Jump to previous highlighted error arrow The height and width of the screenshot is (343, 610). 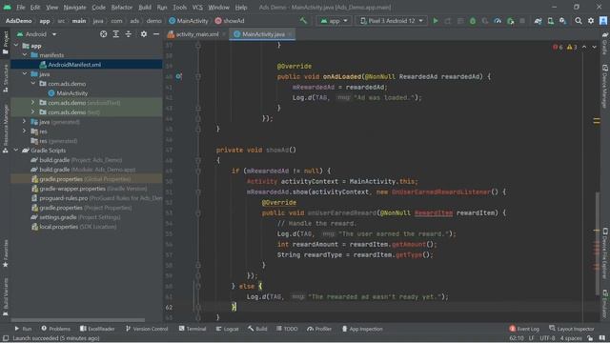(584, 47)
